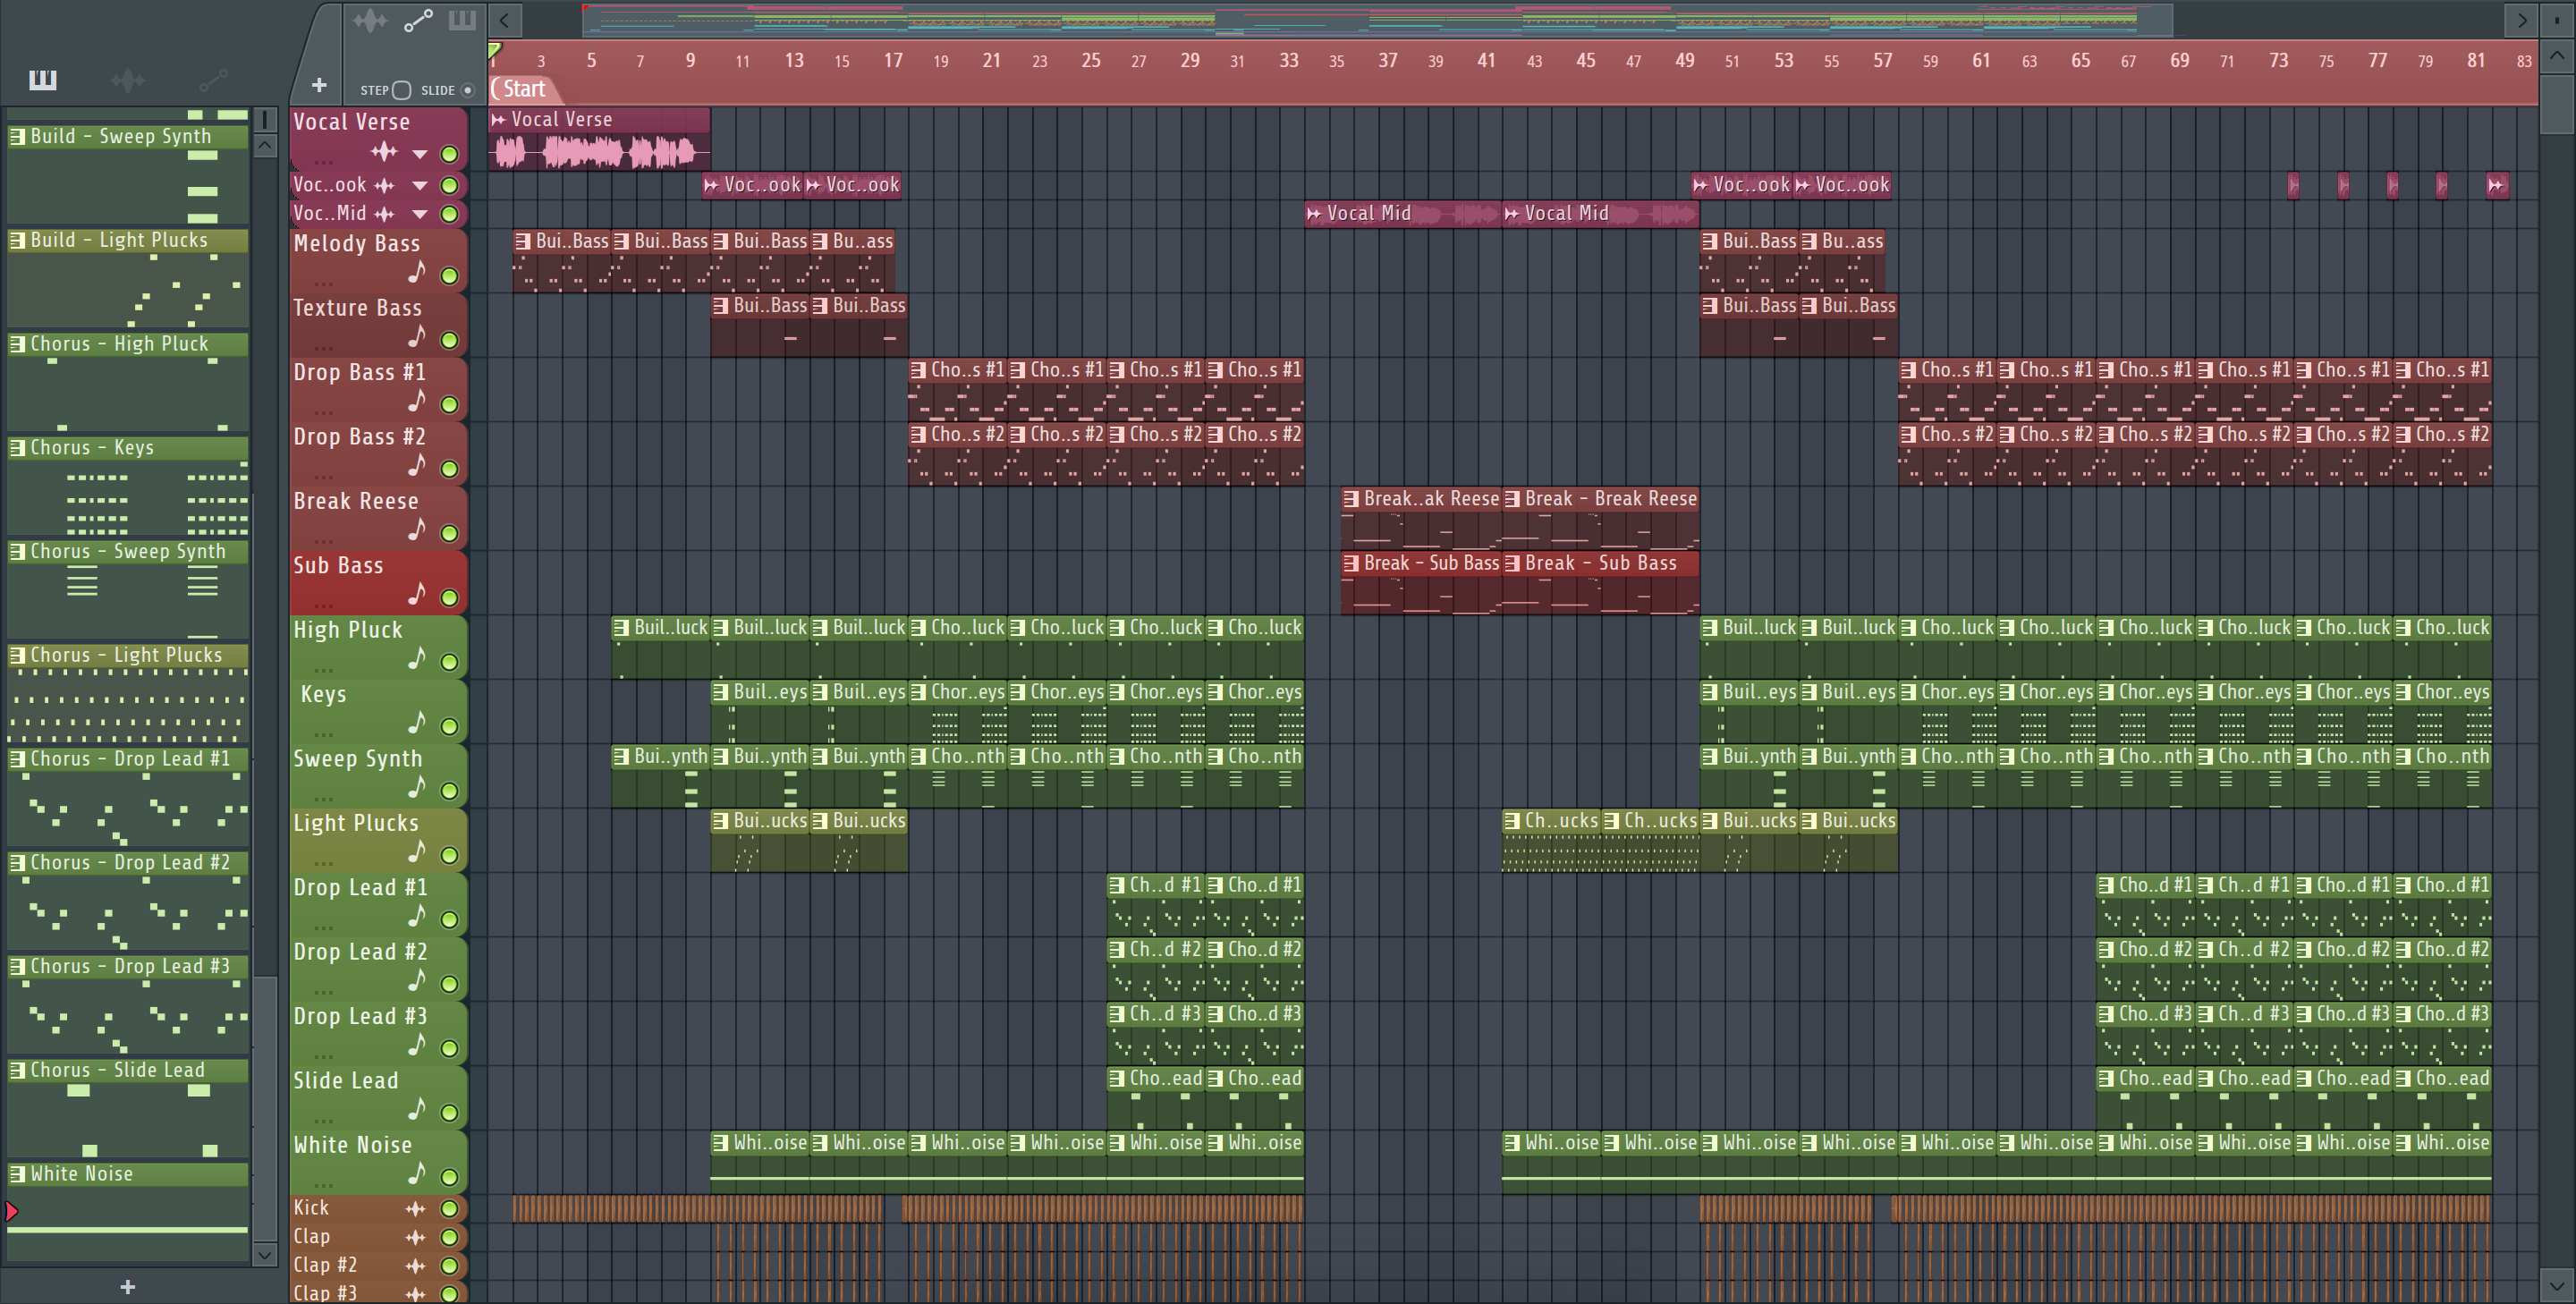
Task: Open Voc..ook track dropdown arrow
Action: 420,185
